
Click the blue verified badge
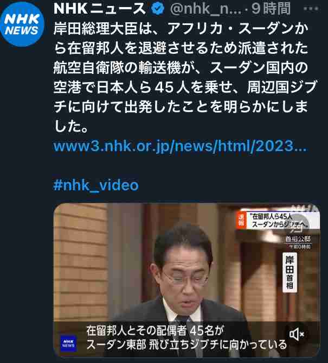(157, 9)
